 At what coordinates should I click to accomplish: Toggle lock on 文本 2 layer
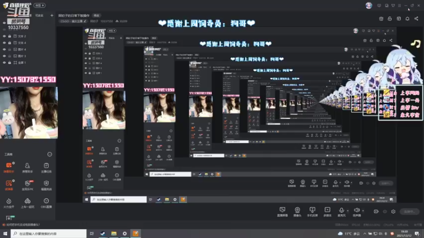[10, 36]
